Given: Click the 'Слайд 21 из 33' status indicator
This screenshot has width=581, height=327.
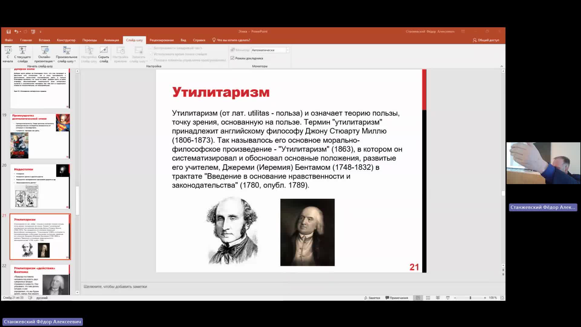Looking at the screenshot, I should tap(13, 298).
